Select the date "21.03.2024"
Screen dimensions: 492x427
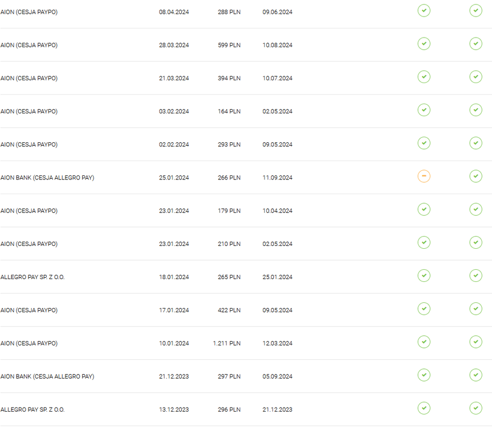tap(174, 79)
